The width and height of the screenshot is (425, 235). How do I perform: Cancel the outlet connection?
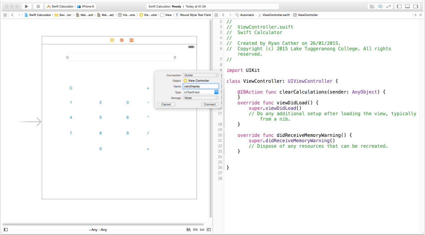click(x=166, y=104)
